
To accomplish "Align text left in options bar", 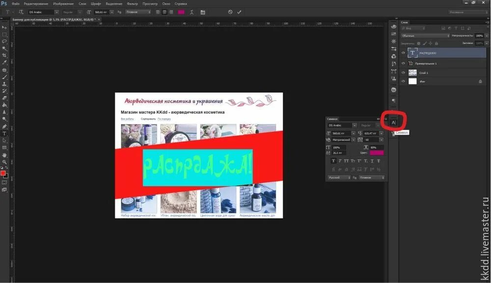I will (x=158, y=12).
